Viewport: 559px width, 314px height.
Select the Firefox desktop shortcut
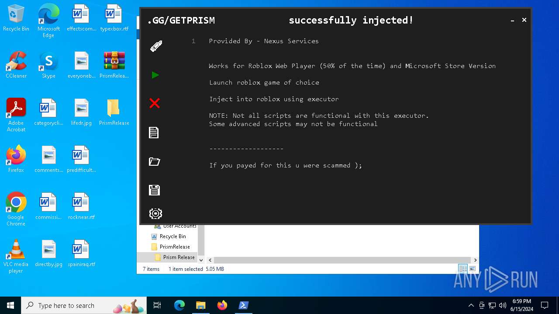click(x=16, y=159)
